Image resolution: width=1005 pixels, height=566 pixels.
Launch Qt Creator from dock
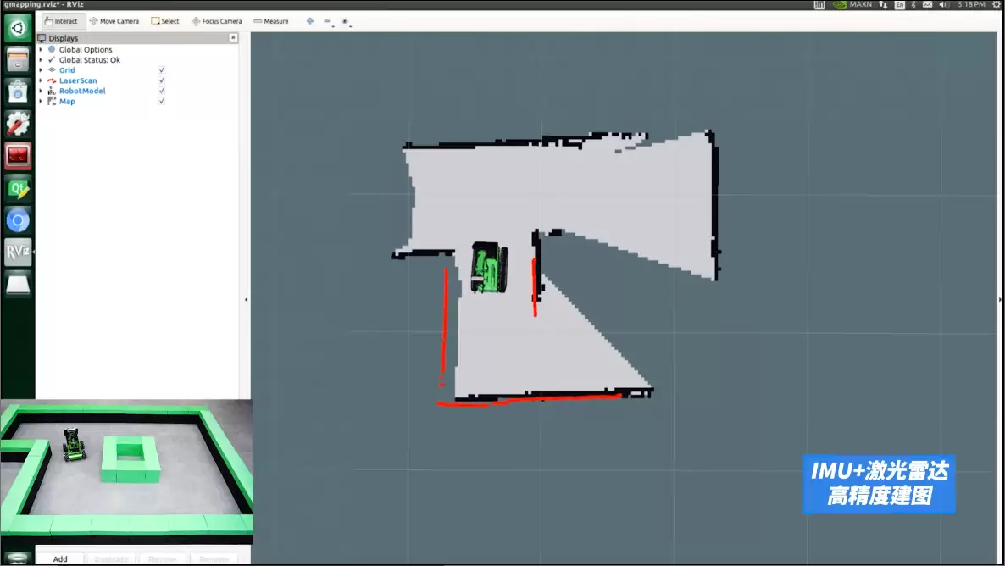click(x=18, y=188)
